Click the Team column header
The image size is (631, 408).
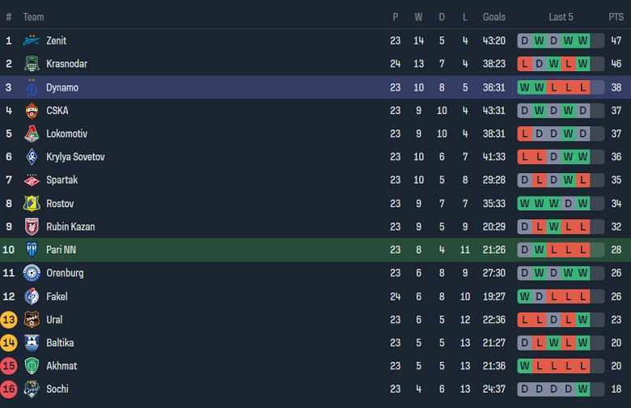pos(33,17)
